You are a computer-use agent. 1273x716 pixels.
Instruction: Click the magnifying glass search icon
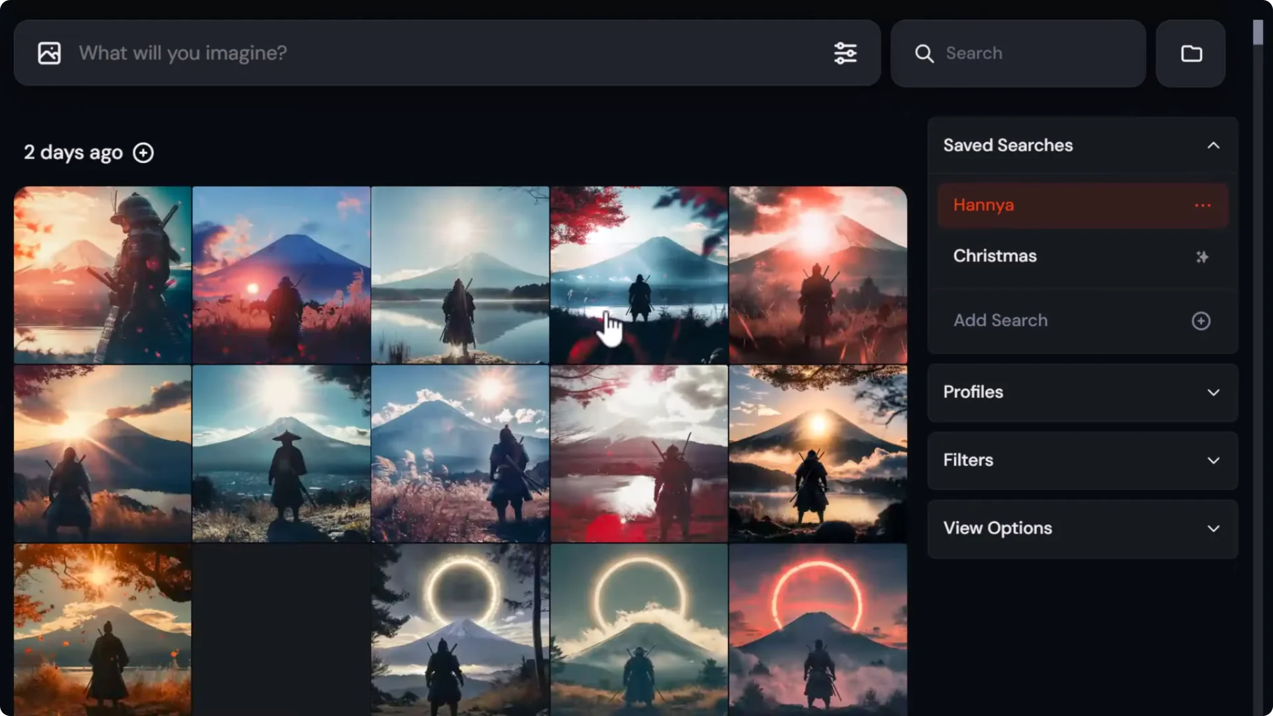click(924, 53)
